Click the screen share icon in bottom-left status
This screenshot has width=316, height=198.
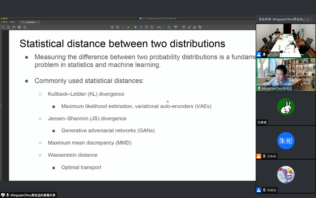pyautogui.click(x=3, y=195)
